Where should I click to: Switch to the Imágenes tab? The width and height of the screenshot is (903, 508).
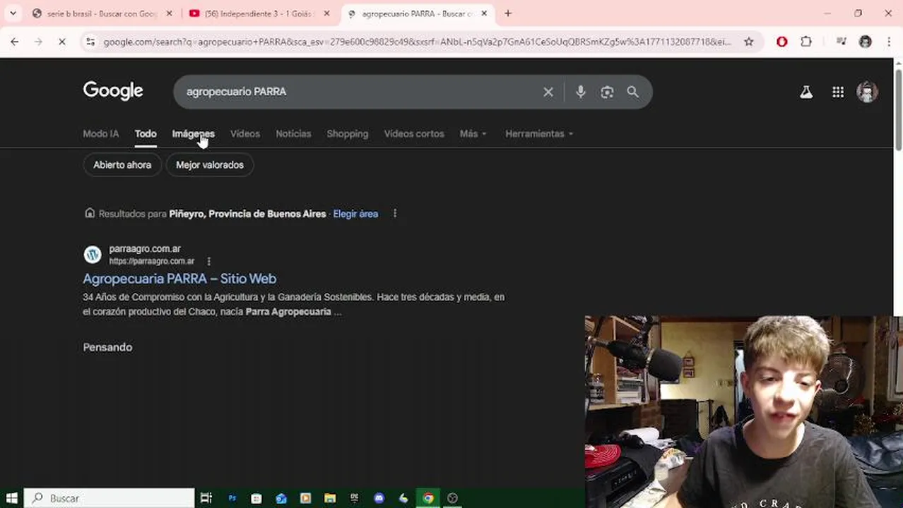193,133
